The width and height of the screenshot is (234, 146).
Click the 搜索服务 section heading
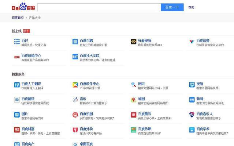18,74
